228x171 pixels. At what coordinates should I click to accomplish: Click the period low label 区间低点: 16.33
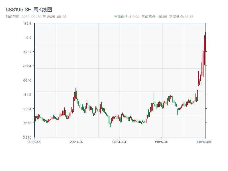pyautogui.click(x=181, y=17)
